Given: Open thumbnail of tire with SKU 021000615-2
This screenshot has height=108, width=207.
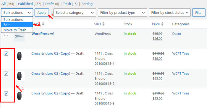Looking at the screenshot, I should click(x=19, y=76).
